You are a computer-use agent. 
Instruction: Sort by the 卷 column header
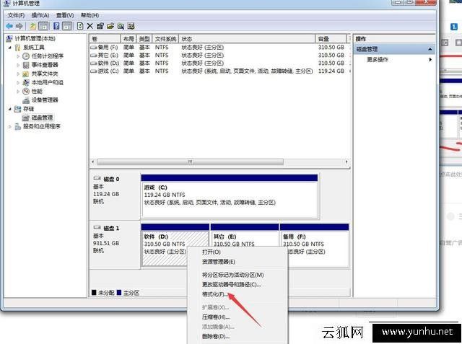pos(105,39)
